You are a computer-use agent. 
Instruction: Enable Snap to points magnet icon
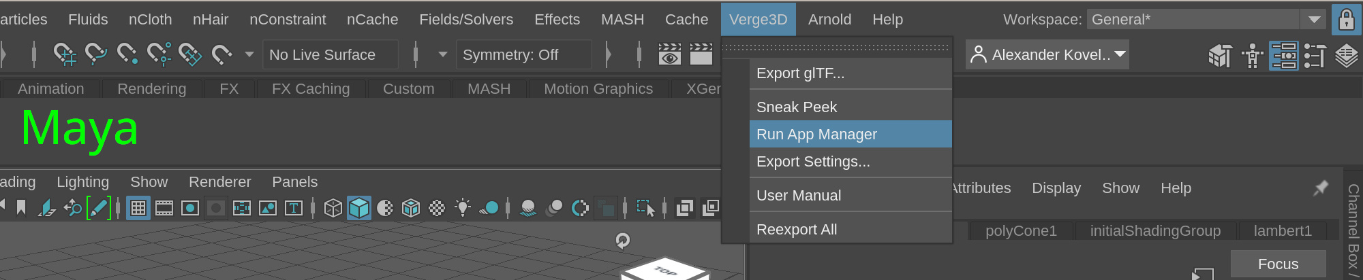point(127,54)
